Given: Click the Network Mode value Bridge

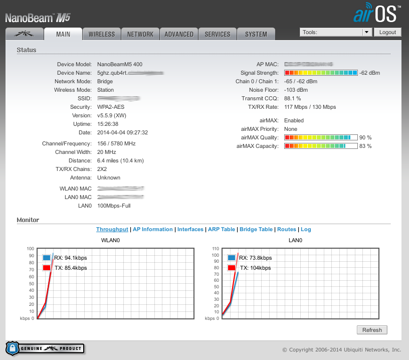Looking at the screenshot, I should (x=105, y=81).
